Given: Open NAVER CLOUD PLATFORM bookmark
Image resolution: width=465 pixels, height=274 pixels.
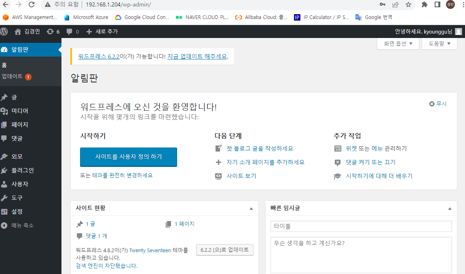Looking at the screenshot, I should 202,17.
